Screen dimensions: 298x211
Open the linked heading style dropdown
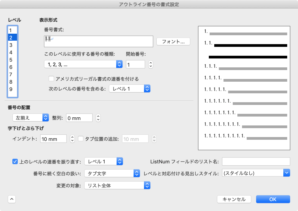[x=256, y=173]
